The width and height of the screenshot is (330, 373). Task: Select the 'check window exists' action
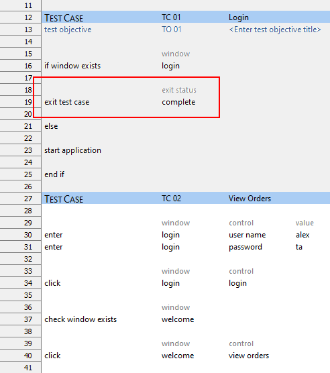pyautogui.click(x=80, y=319)
